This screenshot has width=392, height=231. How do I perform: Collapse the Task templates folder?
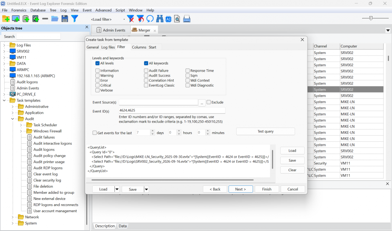(x=4, y=100)
